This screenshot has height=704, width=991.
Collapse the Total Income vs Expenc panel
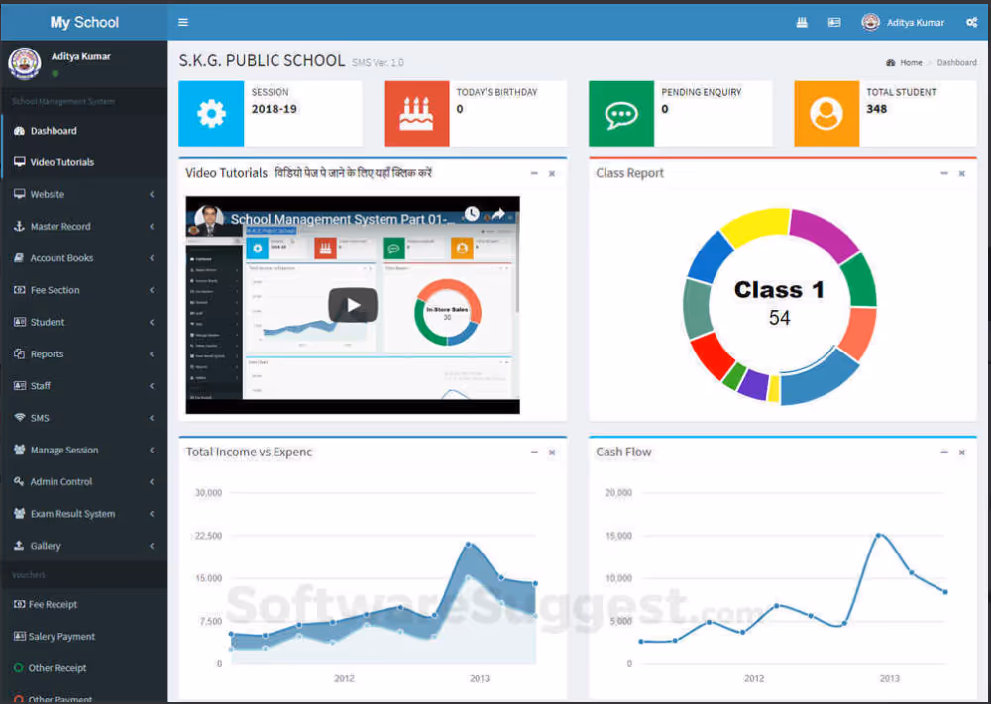(534, 453)
